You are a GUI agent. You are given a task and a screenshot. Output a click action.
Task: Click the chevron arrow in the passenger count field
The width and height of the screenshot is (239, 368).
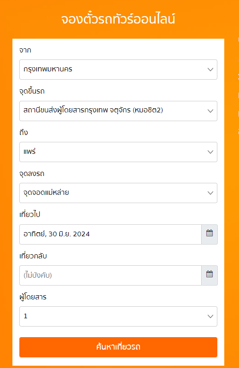click(210, 316)
